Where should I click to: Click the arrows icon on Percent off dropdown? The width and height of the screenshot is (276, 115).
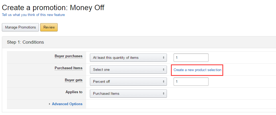click(163, 82)
